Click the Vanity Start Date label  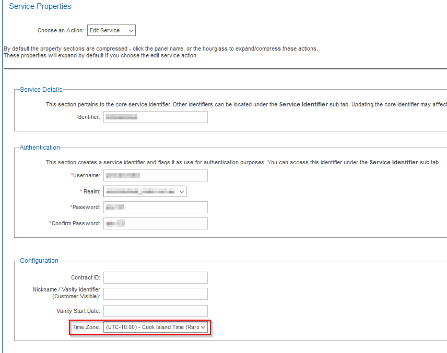78,311
